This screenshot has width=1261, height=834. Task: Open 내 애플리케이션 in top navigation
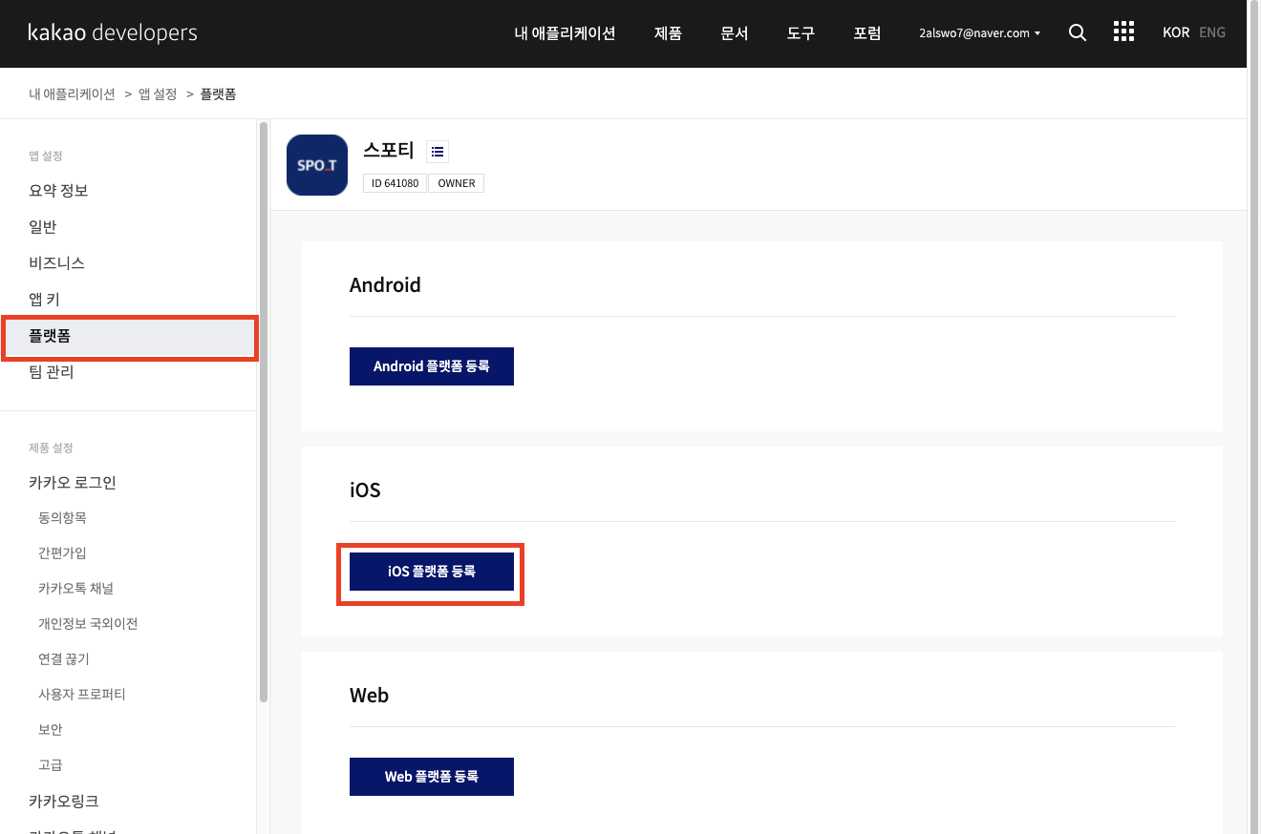pos(565,33)
